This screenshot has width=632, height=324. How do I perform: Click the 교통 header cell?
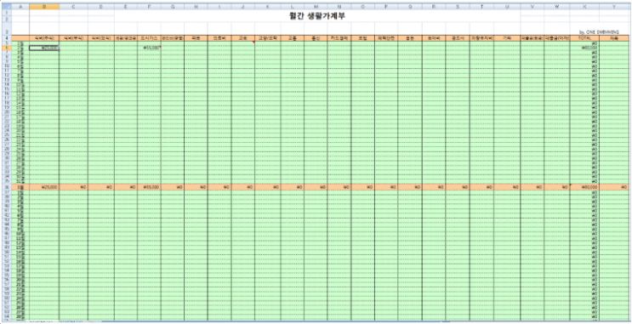[293, 38]
